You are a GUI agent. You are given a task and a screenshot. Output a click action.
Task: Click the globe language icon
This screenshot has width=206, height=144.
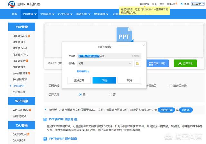[182, 4]
